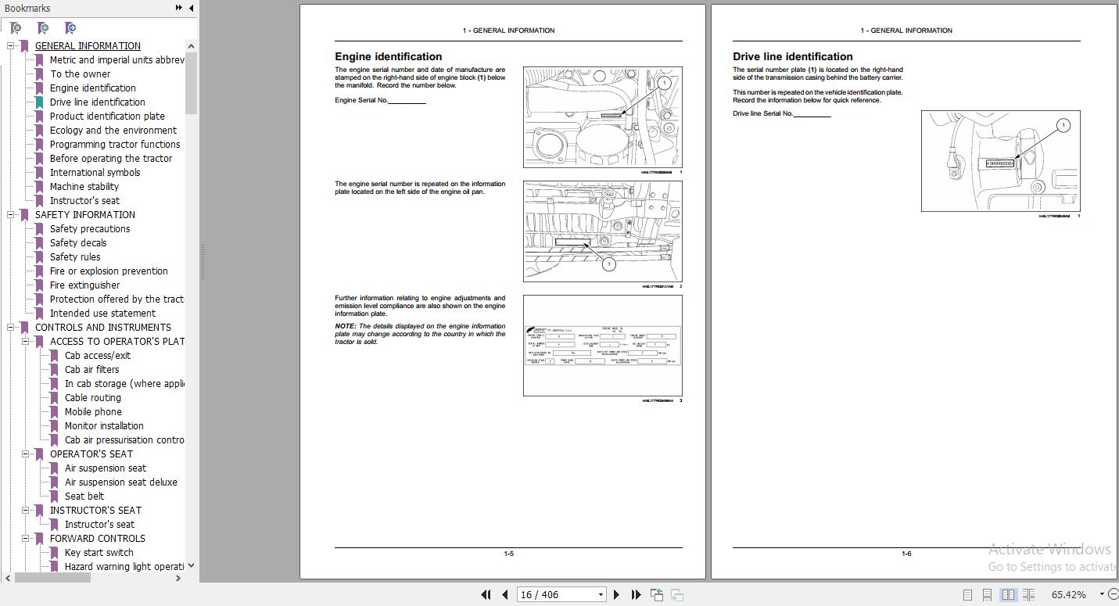Select the Engine identification bookmark
Viewport: 1119px width, 606px height.
click(x=92, y=88)
